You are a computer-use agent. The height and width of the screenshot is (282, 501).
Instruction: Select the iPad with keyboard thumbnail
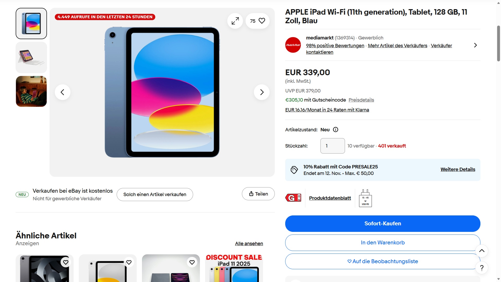[x=31, y=57]
